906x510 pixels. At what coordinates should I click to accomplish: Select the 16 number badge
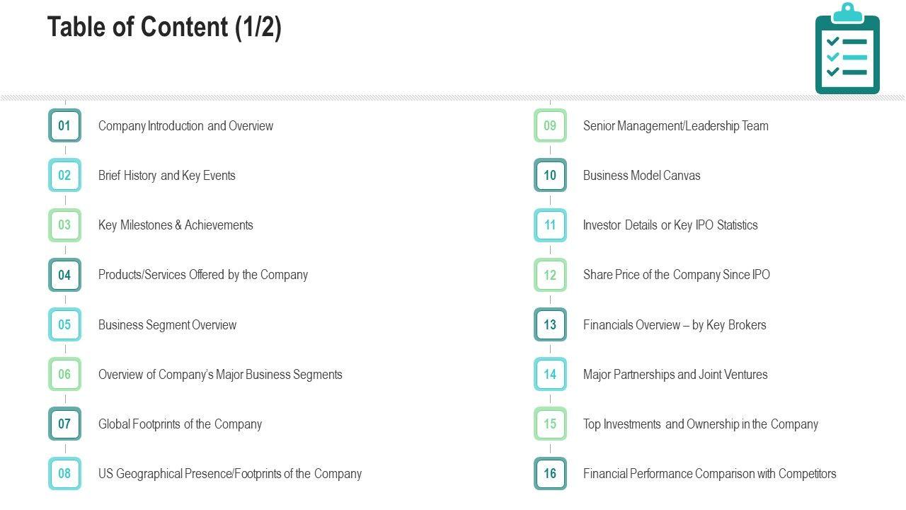pyautogui.click(x=550, y=474)
